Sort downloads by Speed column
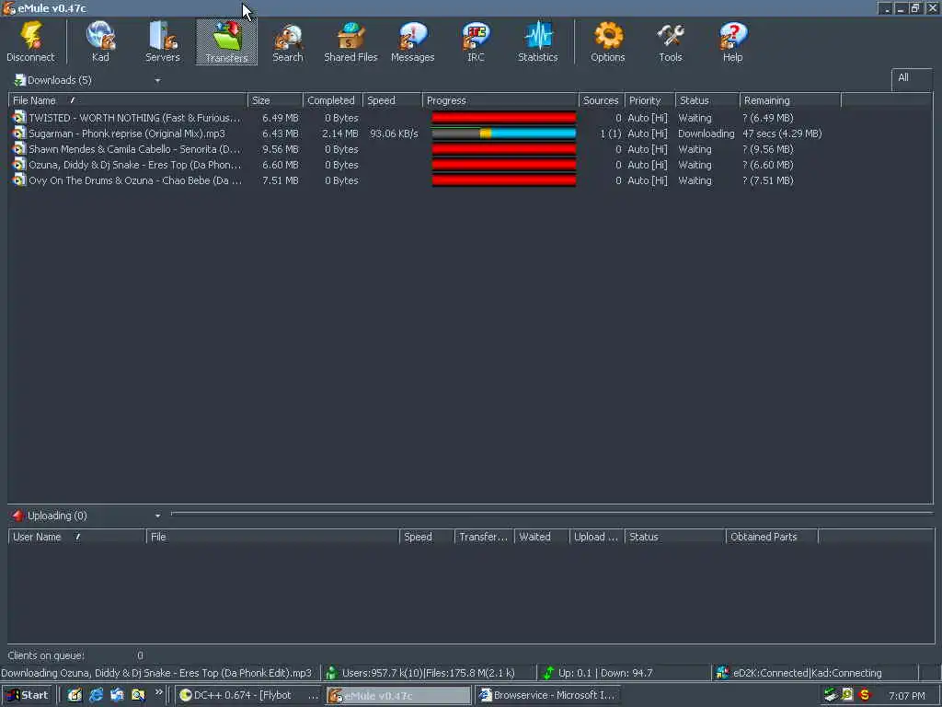Image resolution: width=942 pixels, height=707 pixels. (x=393, y=100)
